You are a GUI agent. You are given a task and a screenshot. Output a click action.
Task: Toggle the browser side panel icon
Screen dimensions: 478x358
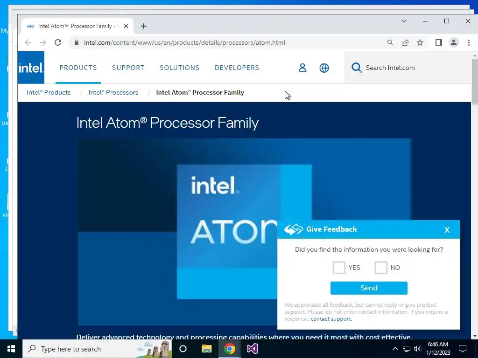[439, 42]
